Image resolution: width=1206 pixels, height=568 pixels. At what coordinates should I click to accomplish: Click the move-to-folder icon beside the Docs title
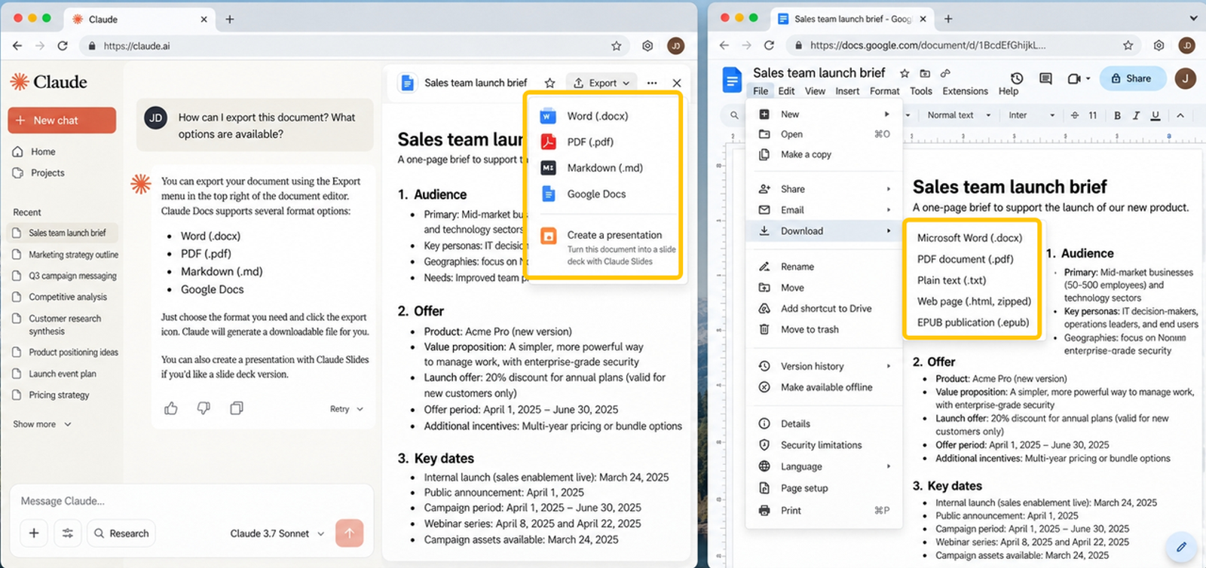925,73
